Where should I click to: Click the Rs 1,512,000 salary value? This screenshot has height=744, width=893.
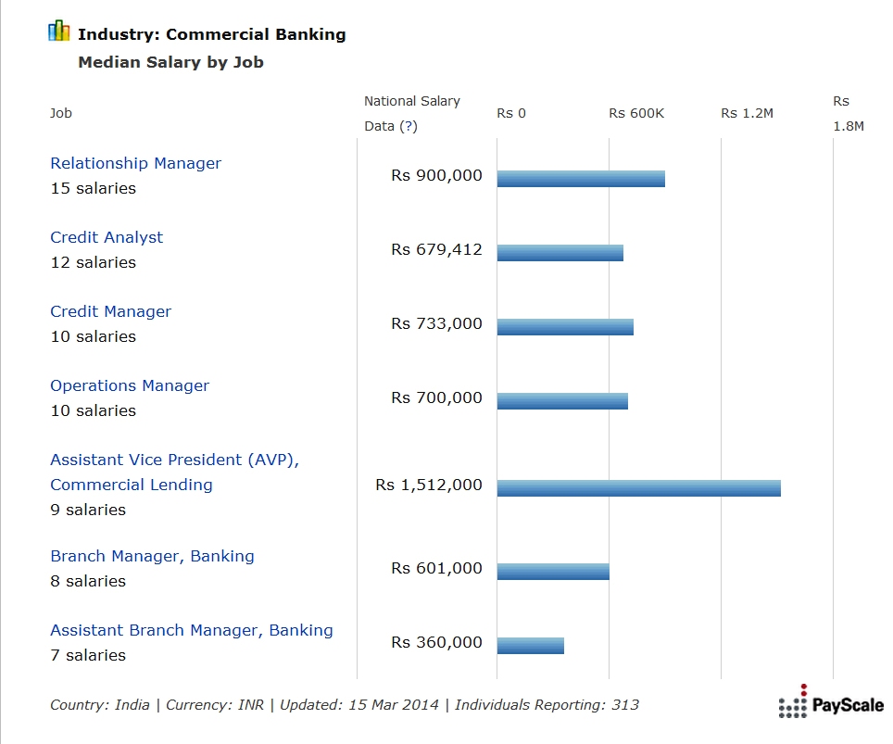[x=429, y=485]
